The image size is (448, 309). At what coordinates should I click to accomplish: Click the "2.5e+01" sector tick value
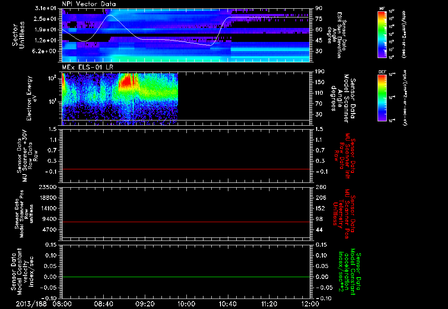coord(45,19)
